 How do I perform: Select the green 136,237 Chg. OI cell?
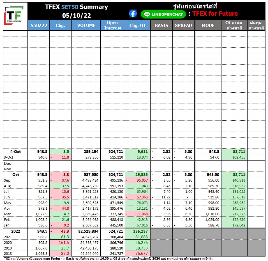pyautogui.click(x=137, y=231)
